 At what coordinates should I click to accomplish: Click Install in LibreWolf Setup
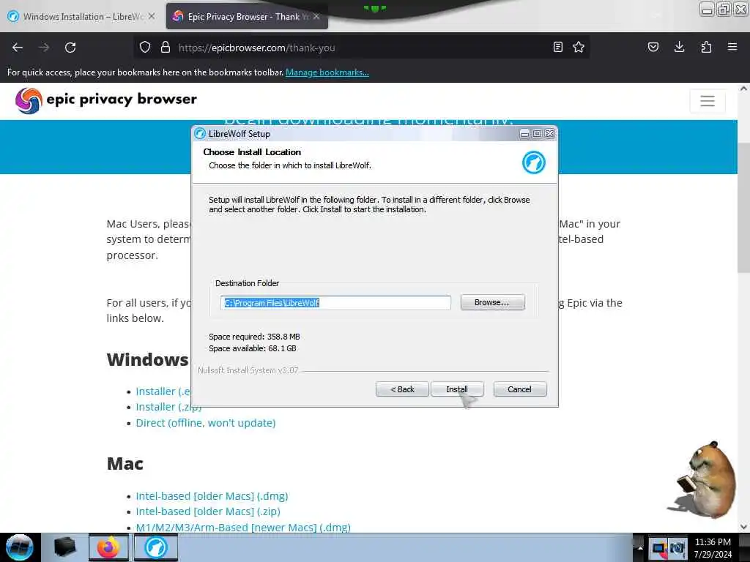[457, 389]
